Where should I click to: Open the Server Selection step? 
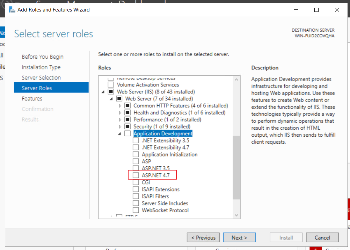click(41, 77)
